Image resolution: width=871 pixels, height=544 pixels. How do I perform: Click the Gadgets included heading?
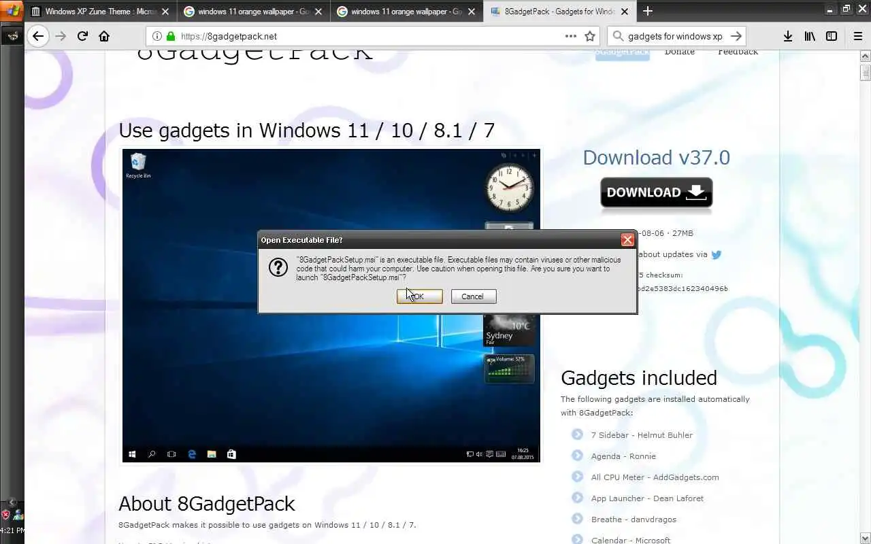click(638, 378)
